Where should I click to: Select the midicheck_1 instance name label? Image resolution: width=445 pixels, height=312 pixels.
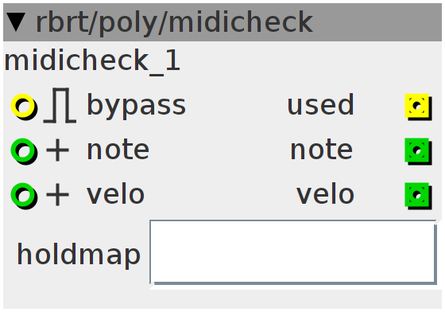(x=92, y=60)
